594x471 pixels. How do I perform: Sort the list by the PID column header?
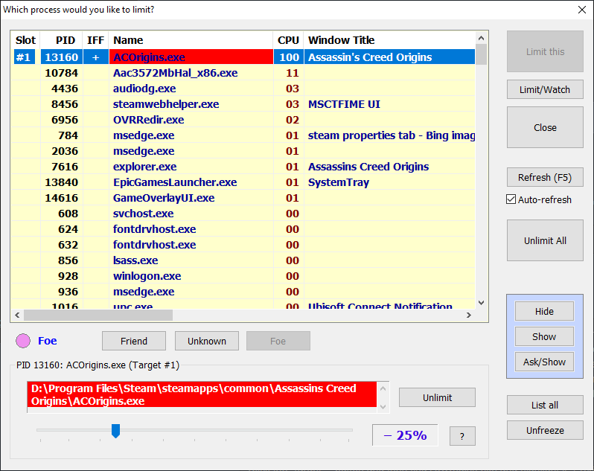(61, 40)
